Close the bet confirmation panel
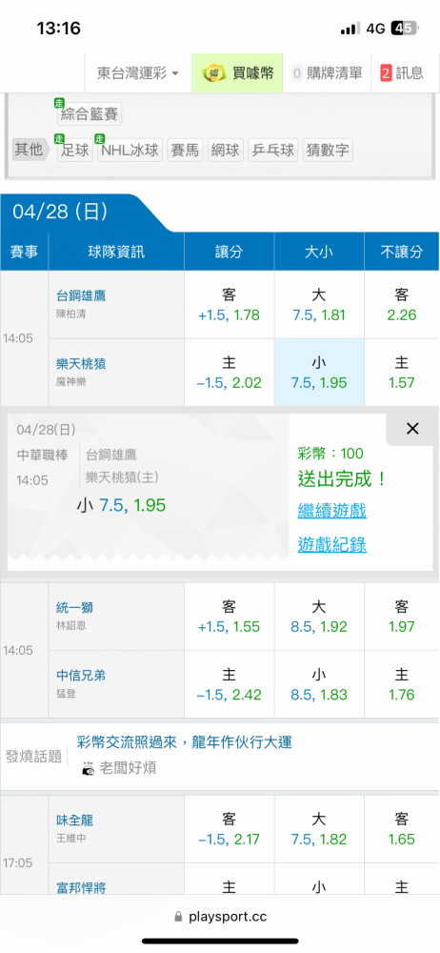This screenshot has width=440, height=953. (x=412, y=429)
